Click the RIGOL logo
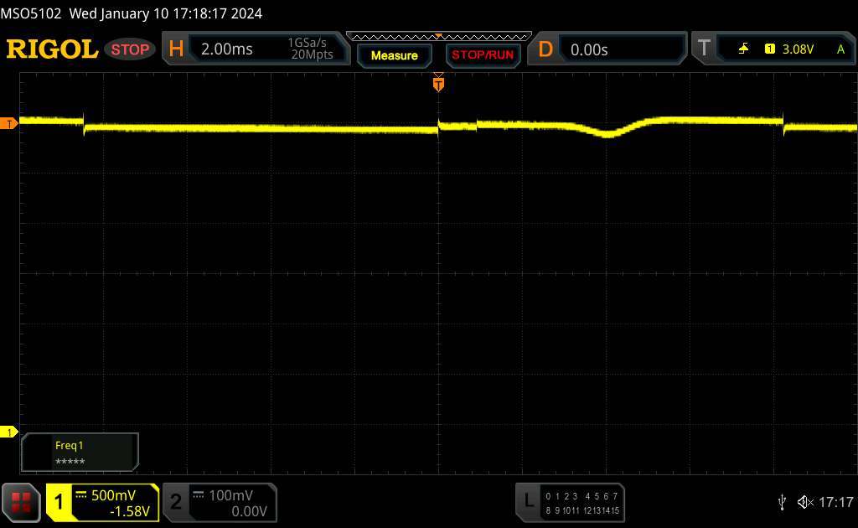 52,49
